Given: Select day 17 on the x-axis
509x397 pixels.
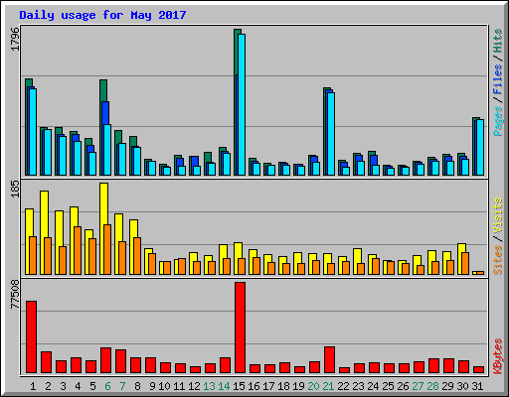Looking at the screenshot, I should click(x=268, y=386).
